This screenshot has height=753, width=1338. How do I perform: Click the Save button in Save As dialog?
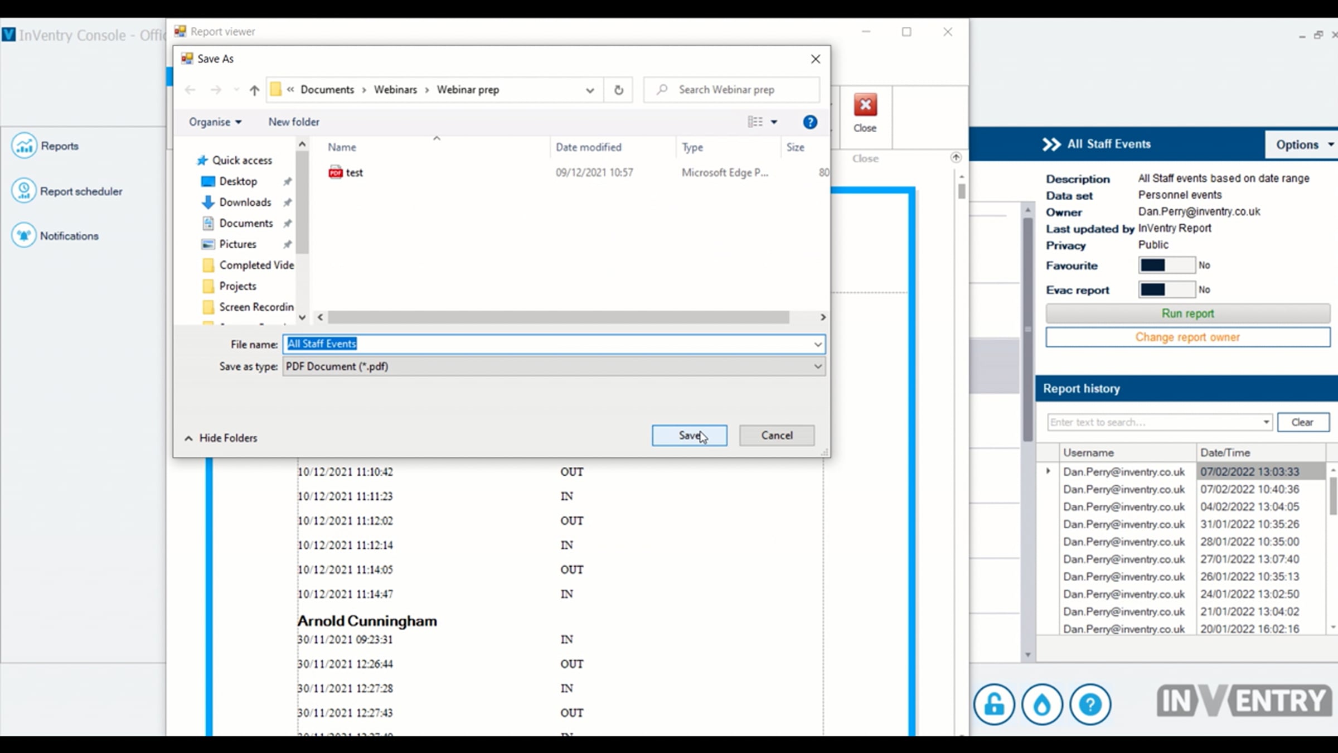[x=689, y=435]
